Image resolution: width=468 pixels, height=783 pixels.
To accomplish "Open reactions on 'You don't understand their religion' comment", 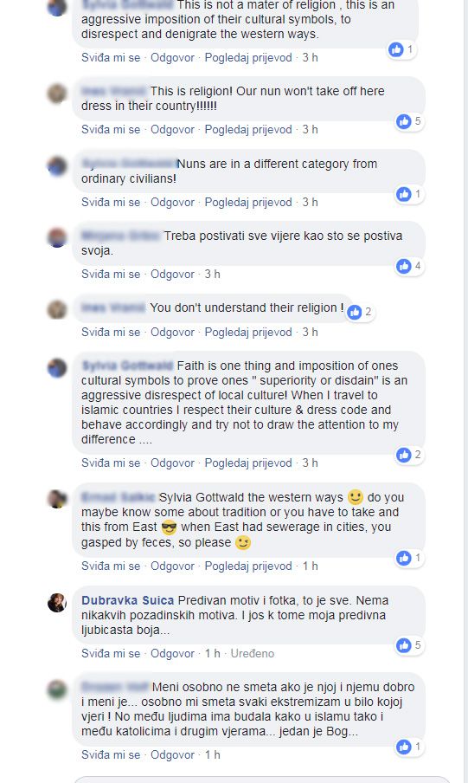I will pos(360,312).
